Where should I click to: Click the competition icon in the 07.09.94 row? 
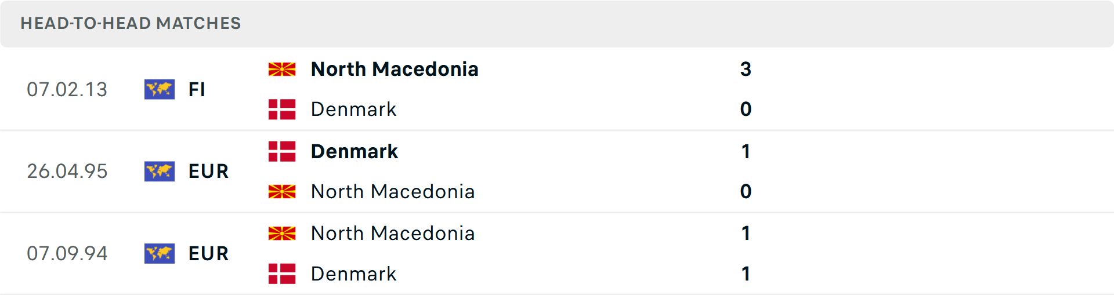pos(160,253)
